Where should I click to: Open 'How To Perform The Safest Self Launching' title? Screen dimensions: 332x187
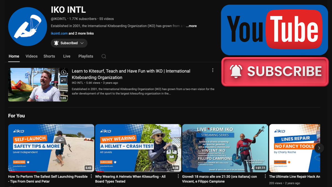point(48,179)
